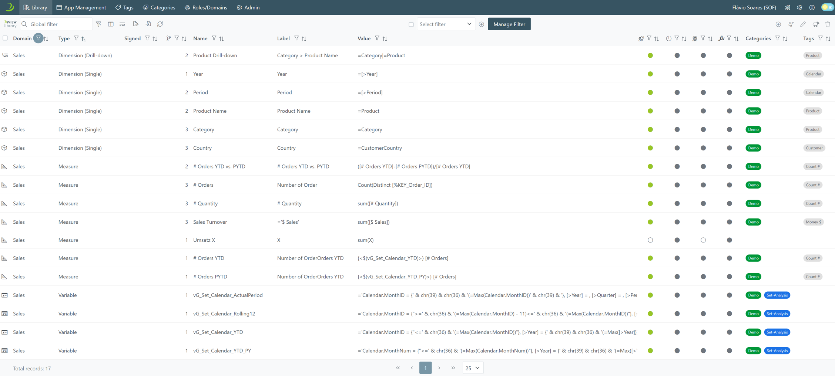Click the Demo category badge on Year row
Image resolution: width=835 pixels, height=376 pixels.
753,74
